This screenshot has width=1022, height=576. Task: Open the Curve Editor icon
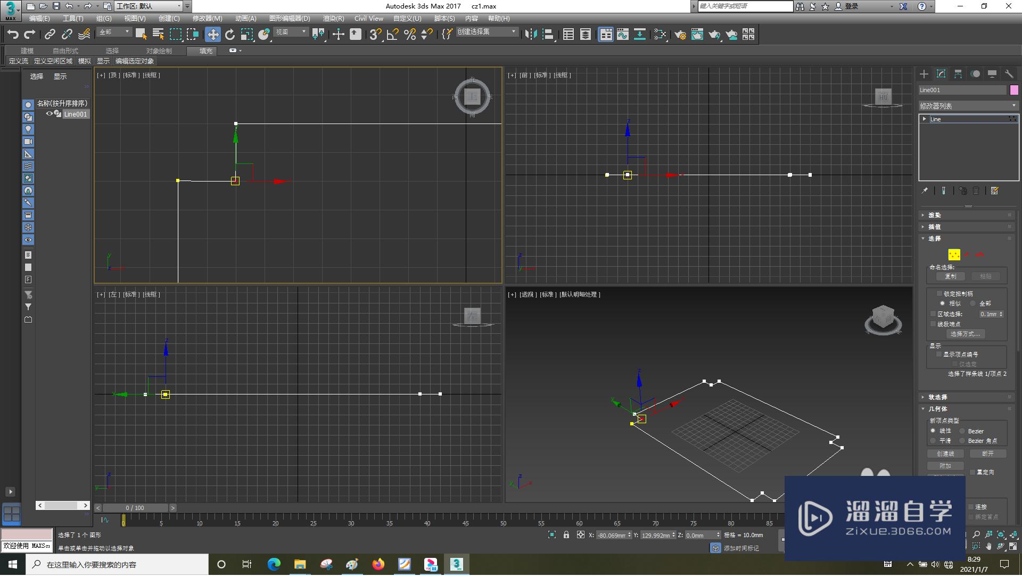tap(623, 35)
